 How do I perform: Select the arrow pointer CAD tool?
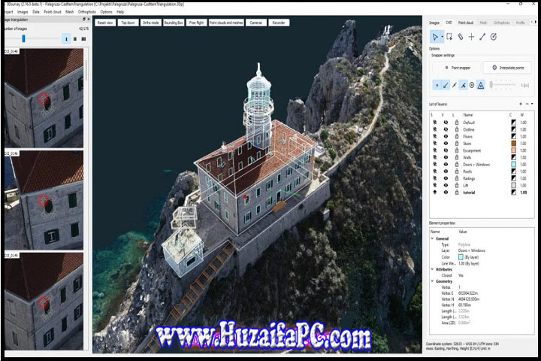(x=435, y=37)
